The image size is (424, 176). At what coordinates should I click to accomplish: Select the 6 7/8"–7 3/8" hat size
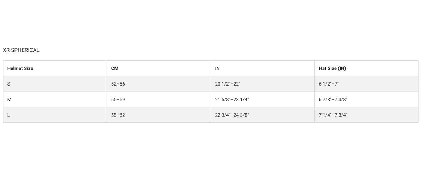click(333, 100)
